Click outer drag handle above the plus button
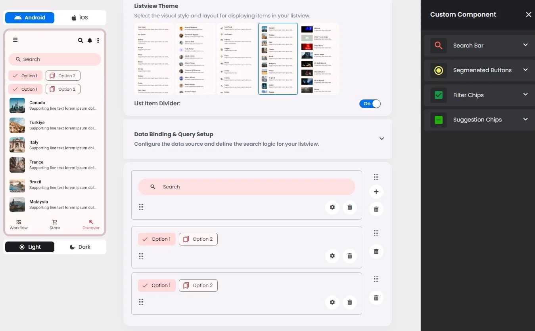The height and width of the screenshot is (331, 535). tap(376, 177)
